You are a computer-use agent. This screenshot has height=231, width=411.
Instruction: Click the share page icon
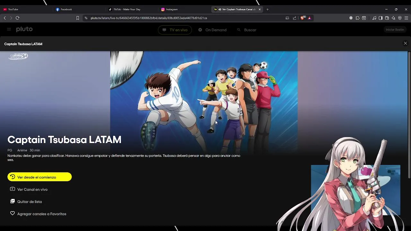click(294, 18)
